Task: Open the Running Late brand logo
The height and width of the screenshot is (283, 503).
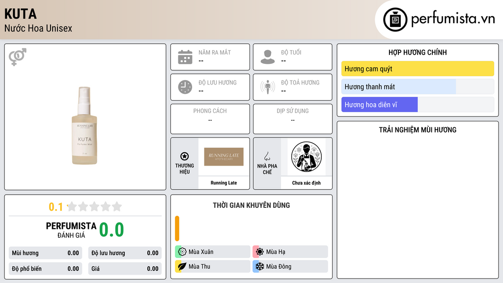Action: coord(224,157)
